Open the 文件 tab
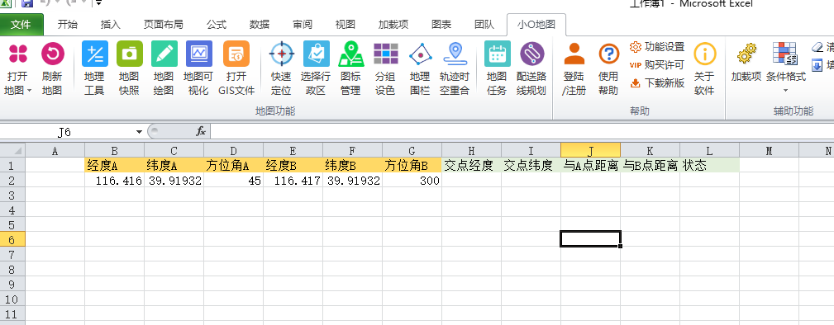The height and width of the screenshot is (325, 834). (x=21, y=25)
